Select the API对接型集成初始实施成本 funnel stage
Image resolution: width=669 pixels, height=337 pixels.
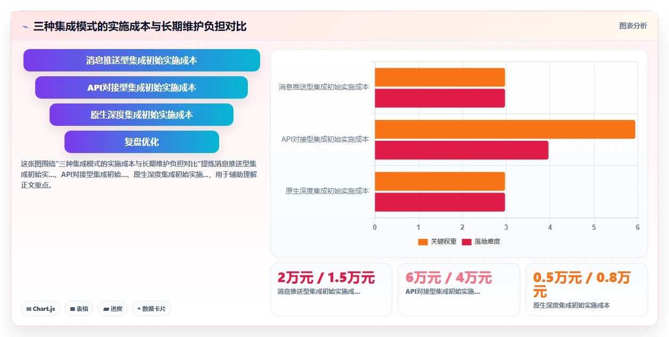[142, 87]
